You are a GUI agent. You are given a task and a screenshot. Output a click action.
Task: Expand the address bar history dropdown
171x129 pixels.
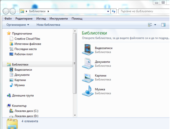coord(108,11)
